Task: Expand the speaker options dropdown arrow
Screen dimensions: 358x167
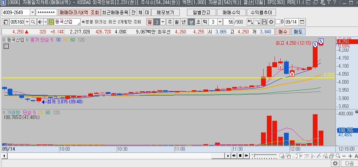Action: coord(45,22)
